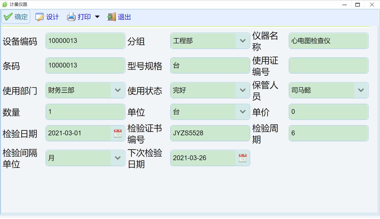Expand the 单位 dropdown
Viewport: 380px width, 219px height.
click(x=243, y=112)
